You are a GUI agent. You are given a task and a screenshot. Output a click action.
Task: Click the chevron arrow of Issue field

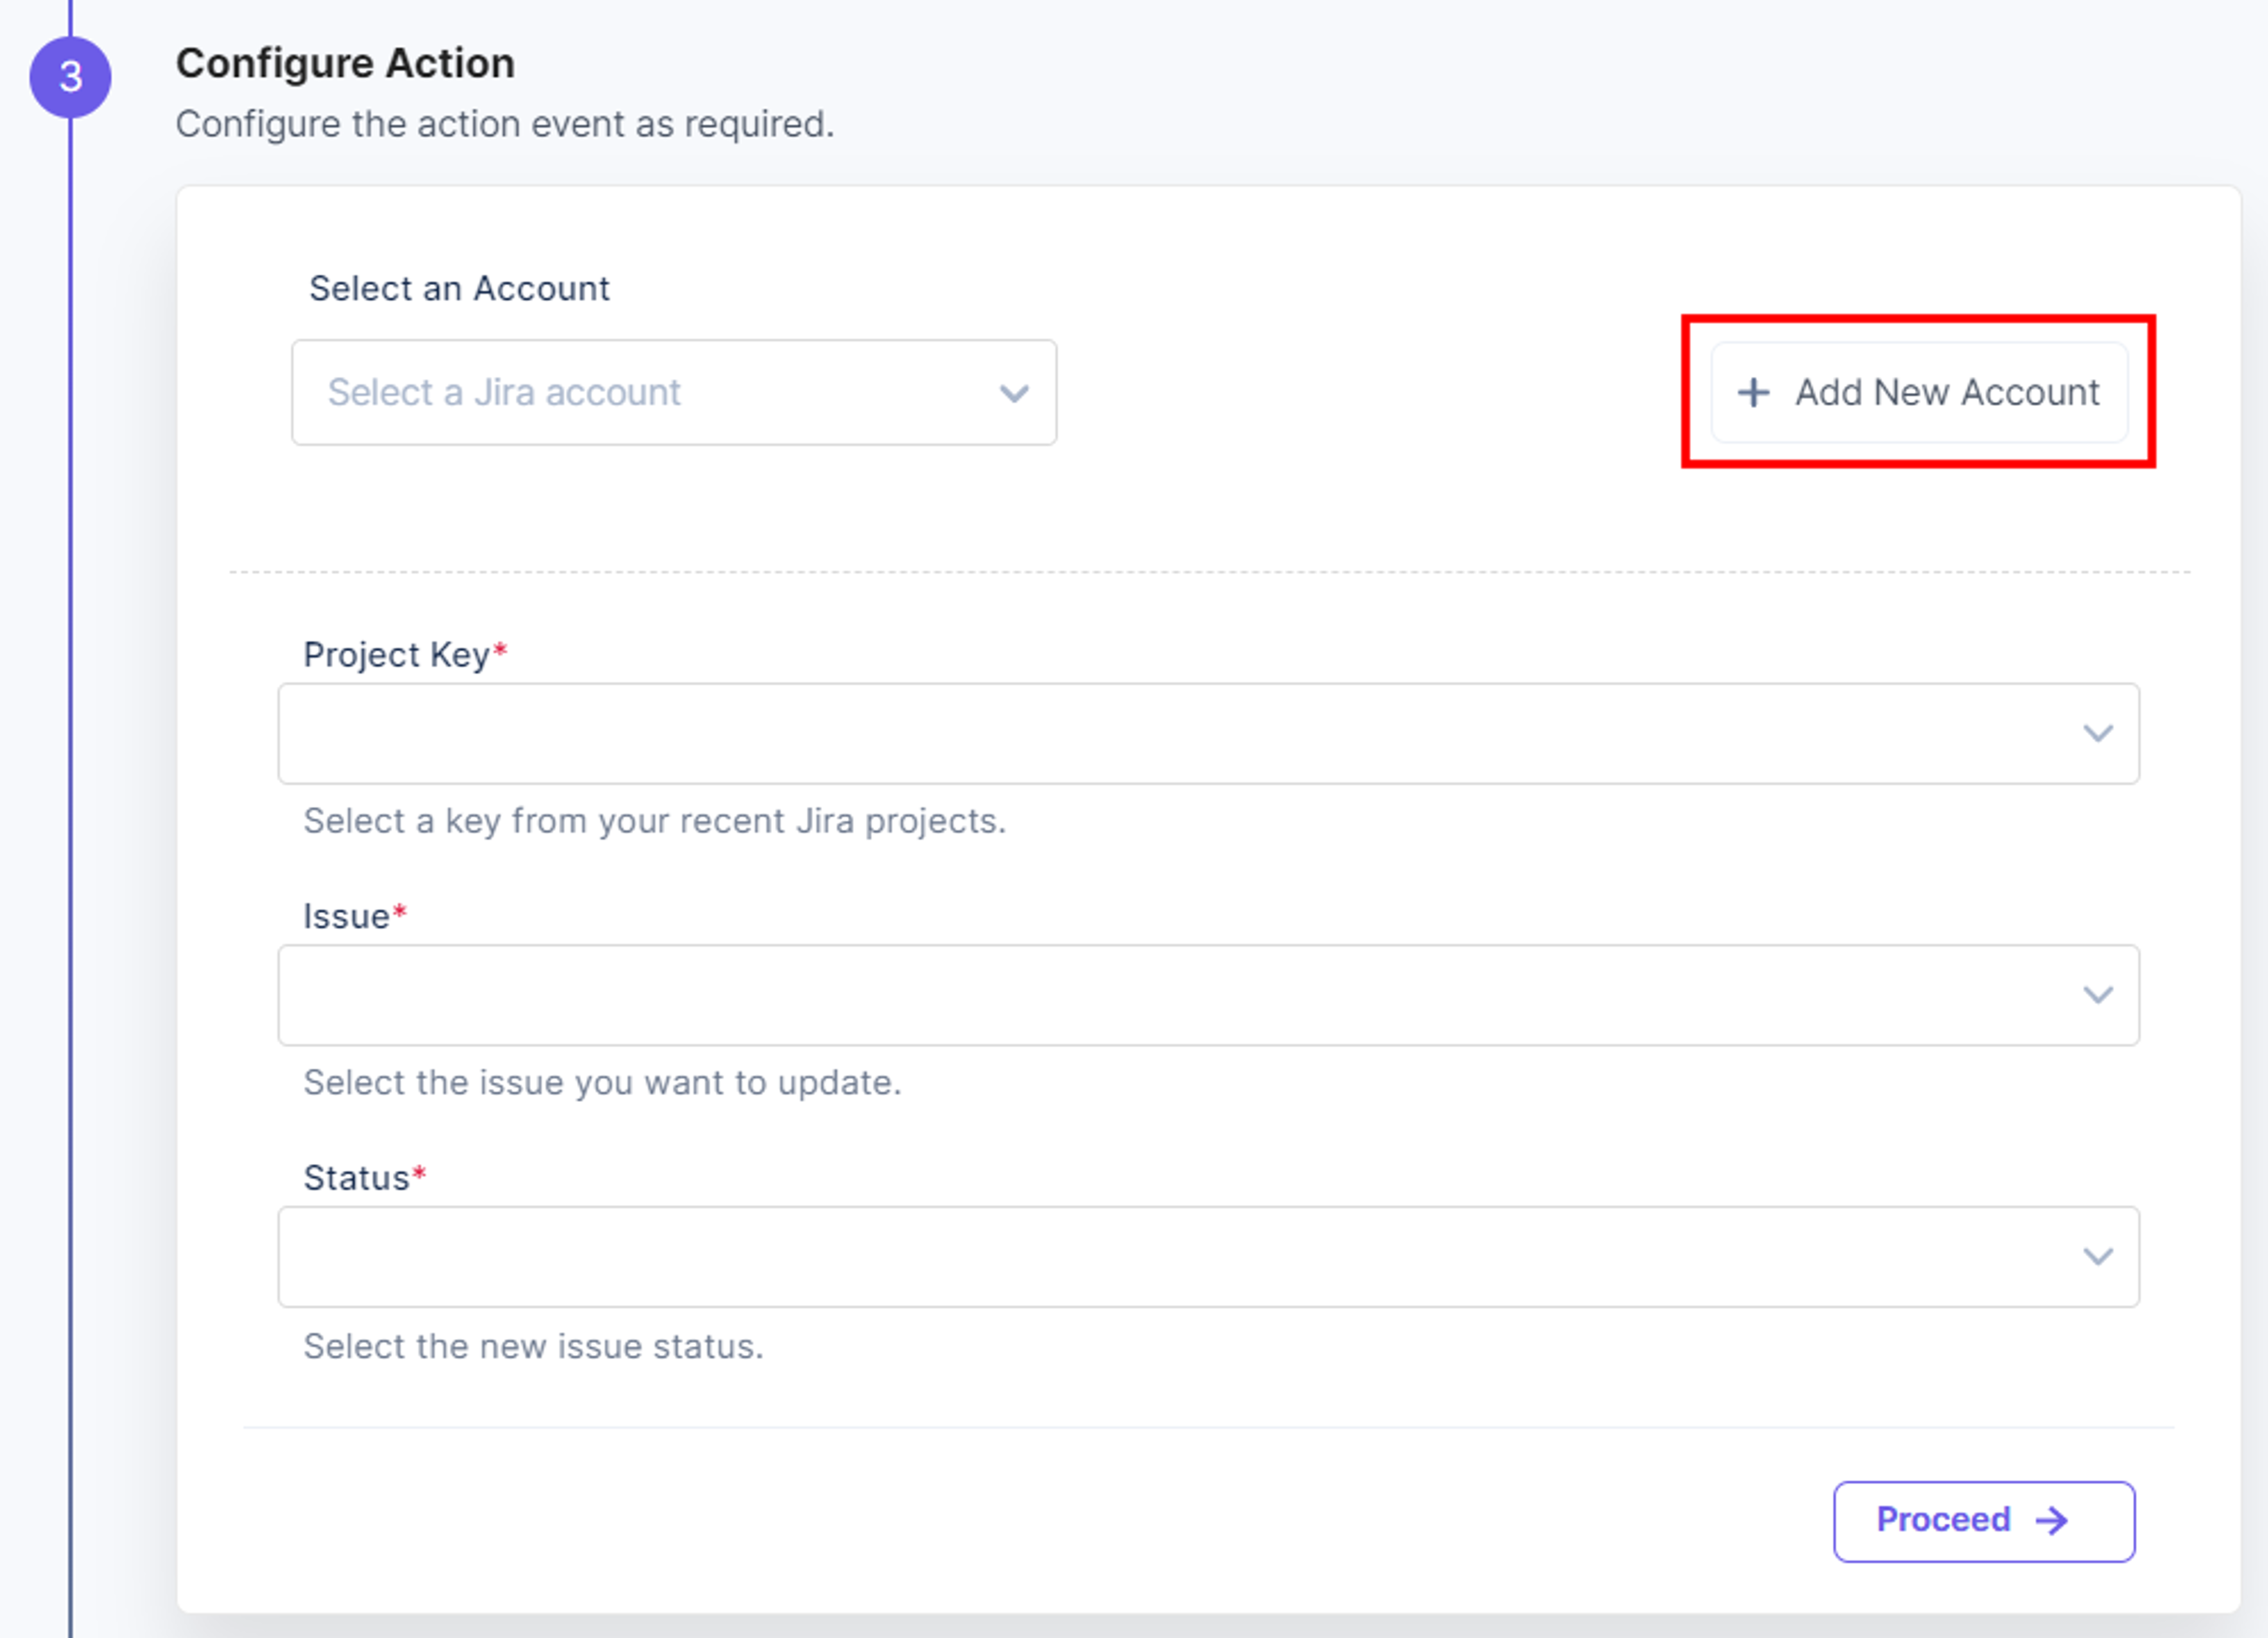click(2098, 995)
